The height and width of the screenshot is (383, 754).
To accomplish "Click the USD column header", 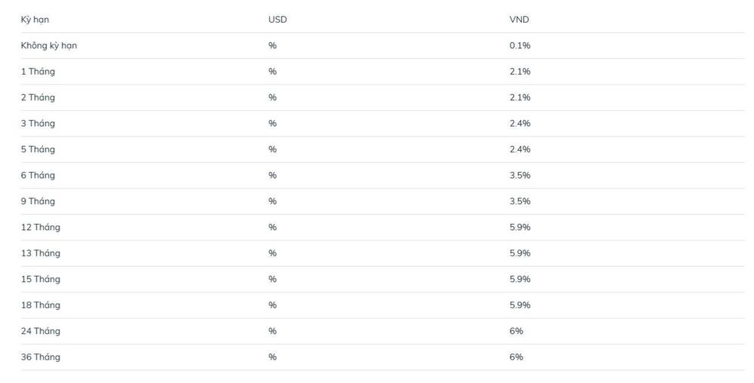I will point(277,20).
